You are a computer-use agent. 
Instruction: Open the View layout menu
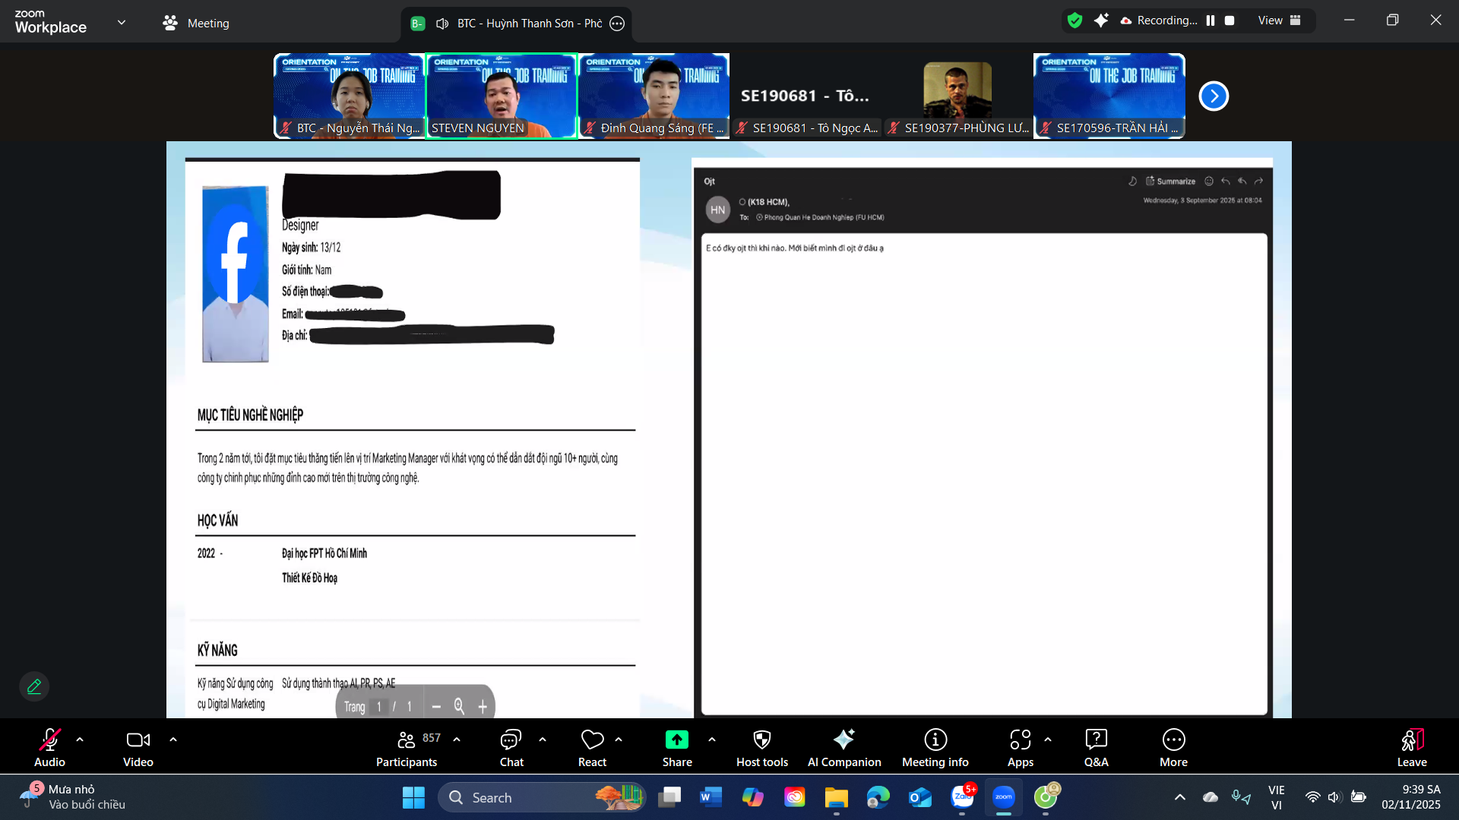click(1279, 20)
